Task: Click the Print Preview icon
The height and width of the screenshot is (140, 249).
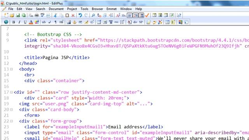Action: click(x=31, y=16)
